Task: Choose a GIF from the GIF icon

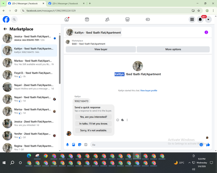Action: click(85, 144)
